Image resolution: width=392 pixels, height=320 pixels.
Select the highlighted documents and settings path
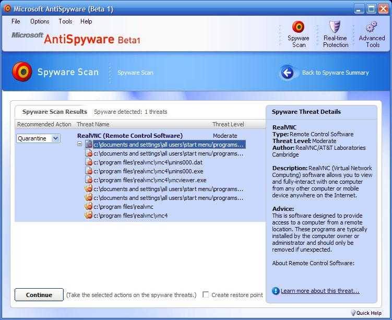coord(169,145)
